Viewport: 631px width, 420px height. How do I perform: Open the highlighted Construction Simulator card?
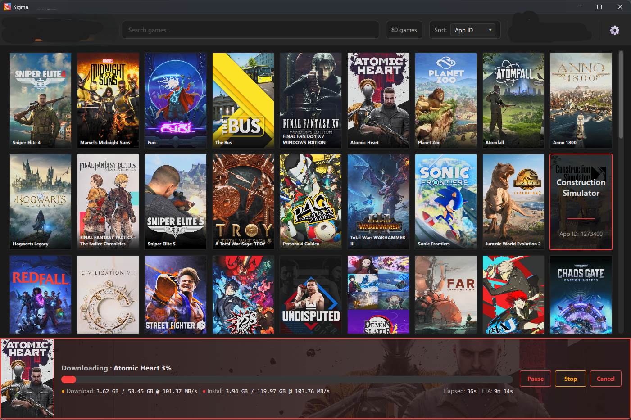click(x=581, y=202)
